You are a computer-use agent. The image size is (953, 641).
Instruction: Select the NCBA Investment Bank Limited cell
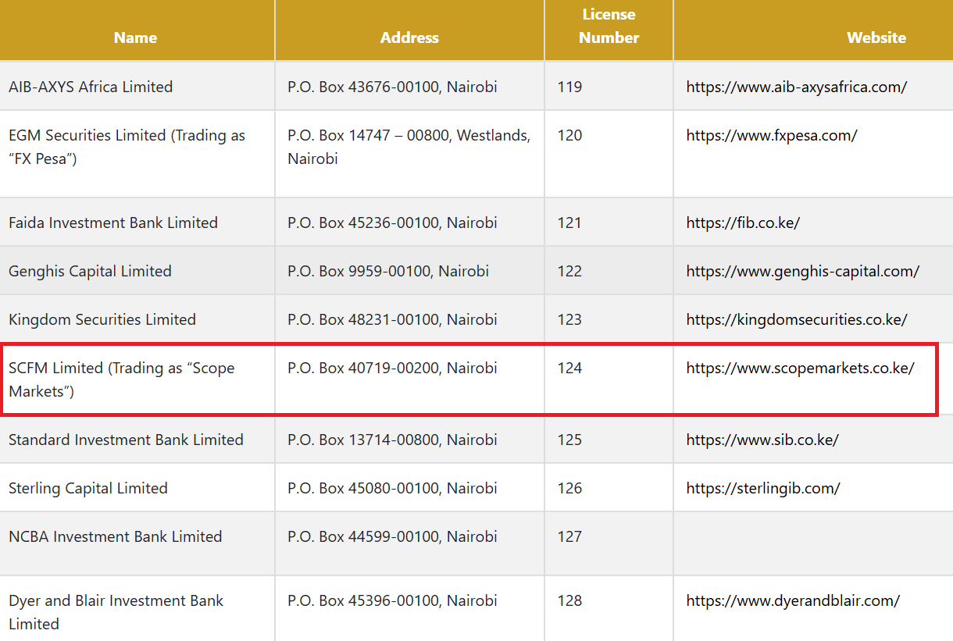(115, 536)
